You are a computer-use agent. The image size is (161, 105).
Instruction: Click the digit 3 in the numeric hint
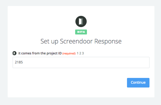click(x=83, y=53)
